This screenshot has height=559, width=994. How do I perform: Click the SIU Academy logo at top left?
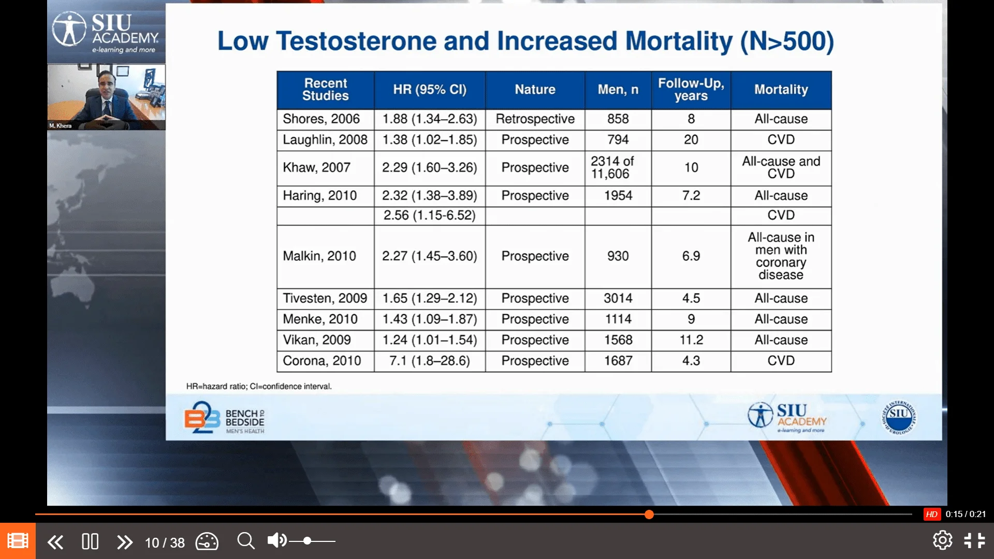[x=106, y=33]
